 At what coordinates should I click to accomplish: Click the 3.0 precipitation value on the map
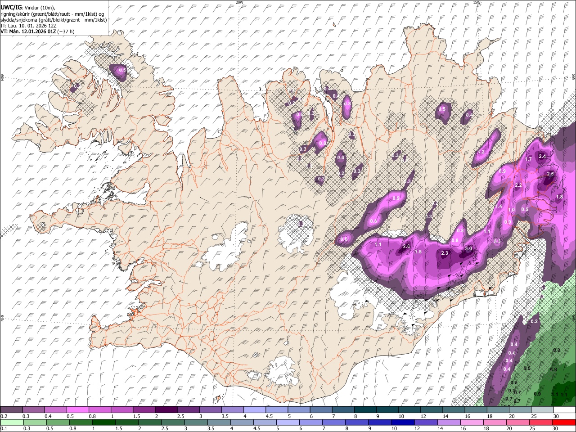pos(468,249)
